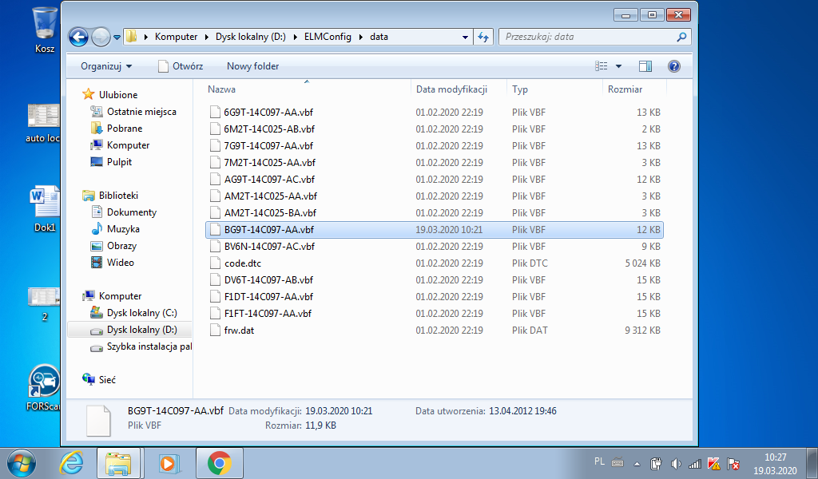Toggle the preview pane icon
This screenshot has width=818, height=479.
point(645,66)
